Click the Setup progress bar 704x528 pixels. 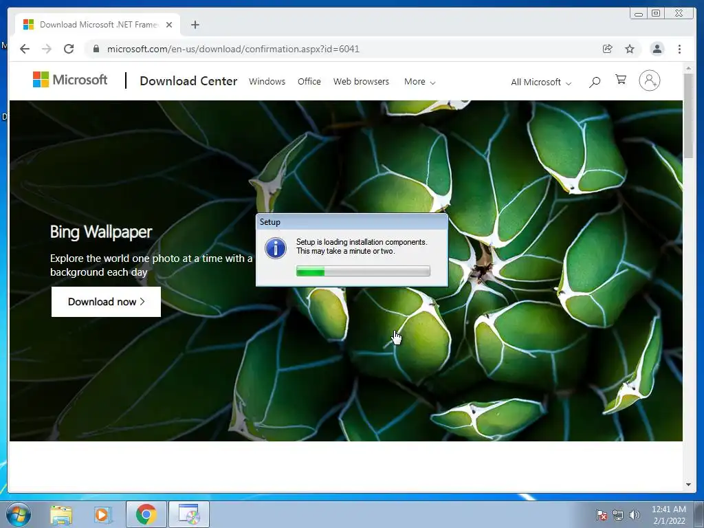point(363,271)
